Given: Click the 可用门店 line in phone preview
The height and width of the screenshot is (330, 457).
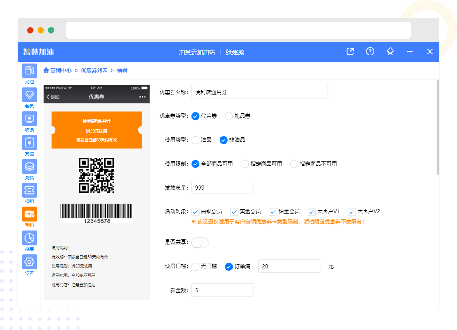Looking at the screenshot, I should pyautogui.click(x=73, y=285).
